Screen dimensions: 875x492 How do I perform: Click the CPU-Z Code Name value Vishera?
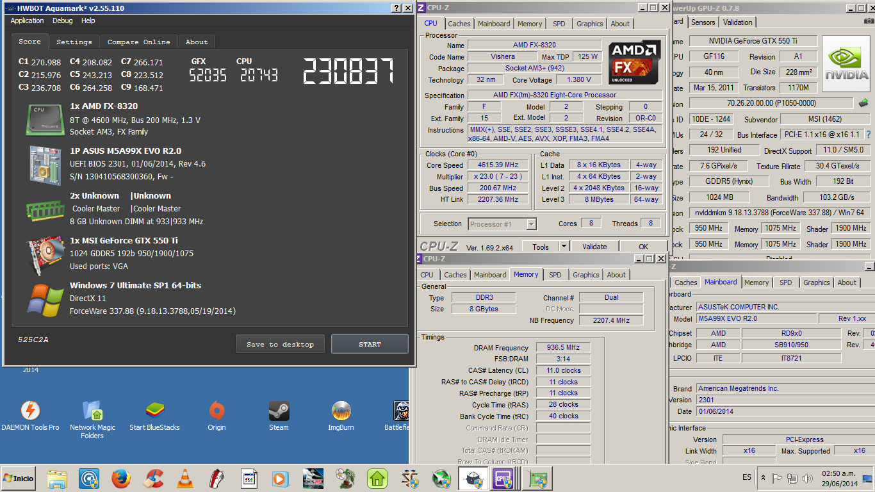(x=503, y=56)
